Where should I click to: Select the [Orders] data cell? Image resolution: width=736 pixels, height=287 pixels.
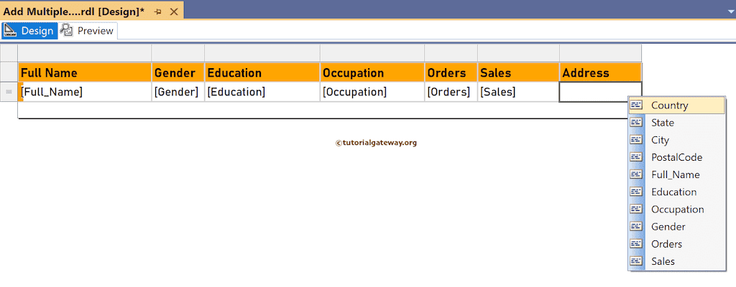[x=451, y=92]
